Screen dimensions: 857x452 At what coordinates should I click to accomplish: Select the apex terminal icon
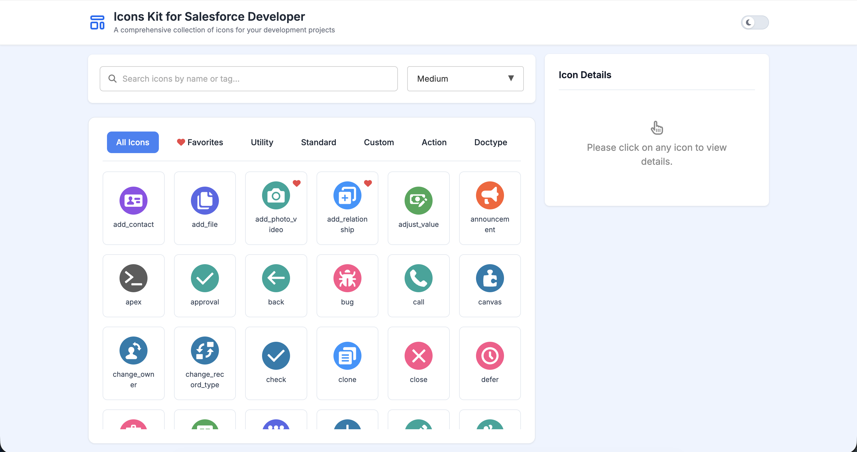[134, 278]
